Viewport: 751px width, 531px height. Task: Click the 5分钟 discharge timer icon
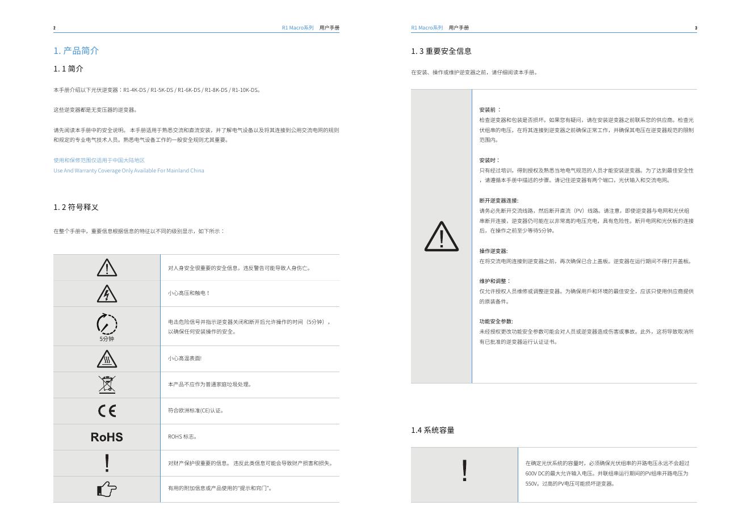[x=107, y=327]
